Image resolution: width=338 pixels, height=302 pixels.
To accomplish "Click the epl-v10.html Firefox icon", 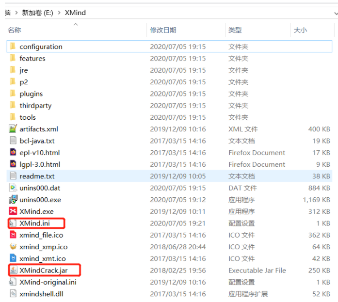I will coord(13,152).
